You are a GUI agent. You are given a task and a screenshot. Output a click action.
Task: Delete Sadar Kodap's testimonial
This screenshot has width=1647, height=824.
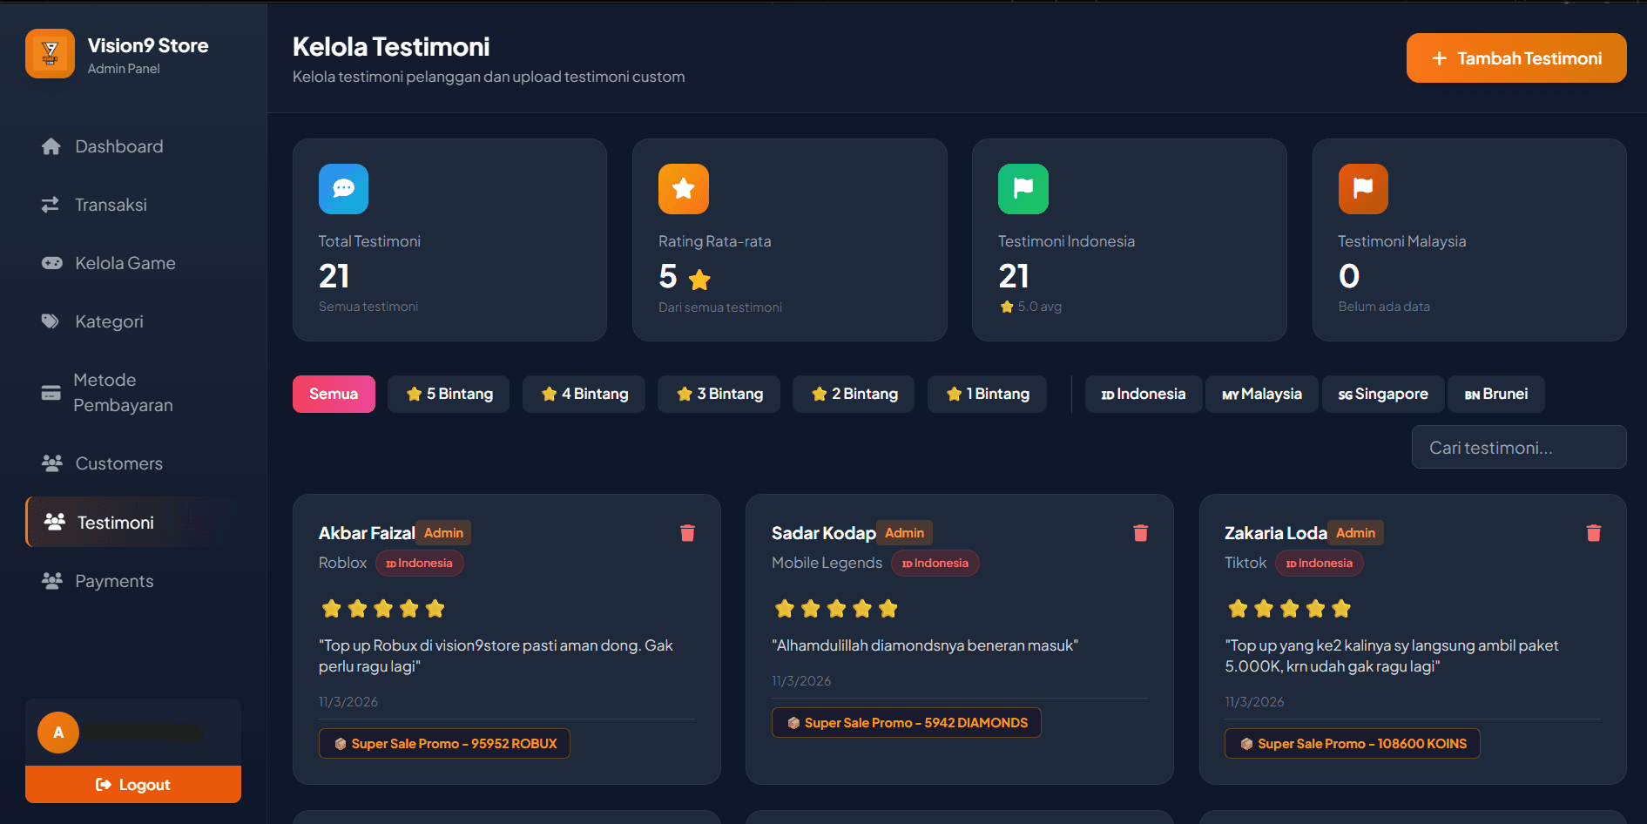pyautogui.click(x=1141, y=533)
